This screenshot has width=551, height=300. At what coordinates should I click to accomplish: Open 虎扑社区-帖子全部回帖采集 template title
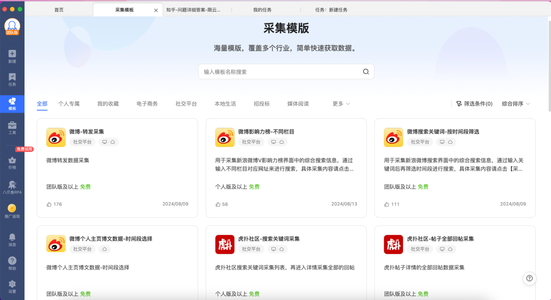(440, 238)
